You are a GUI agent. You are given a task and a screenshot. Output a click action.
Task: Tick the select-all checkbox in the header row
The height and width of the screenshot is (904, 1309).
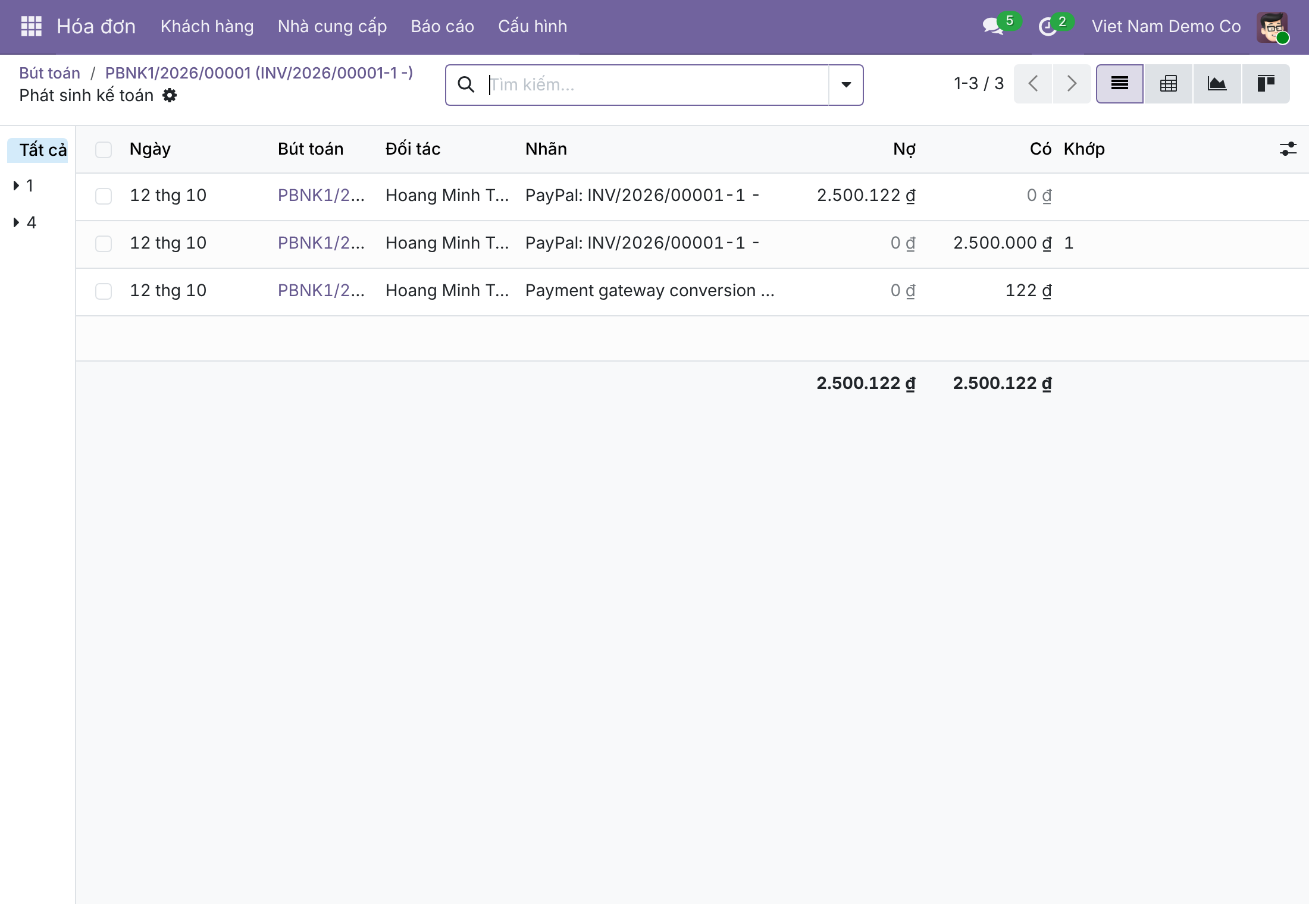click(x=104, y=149)
